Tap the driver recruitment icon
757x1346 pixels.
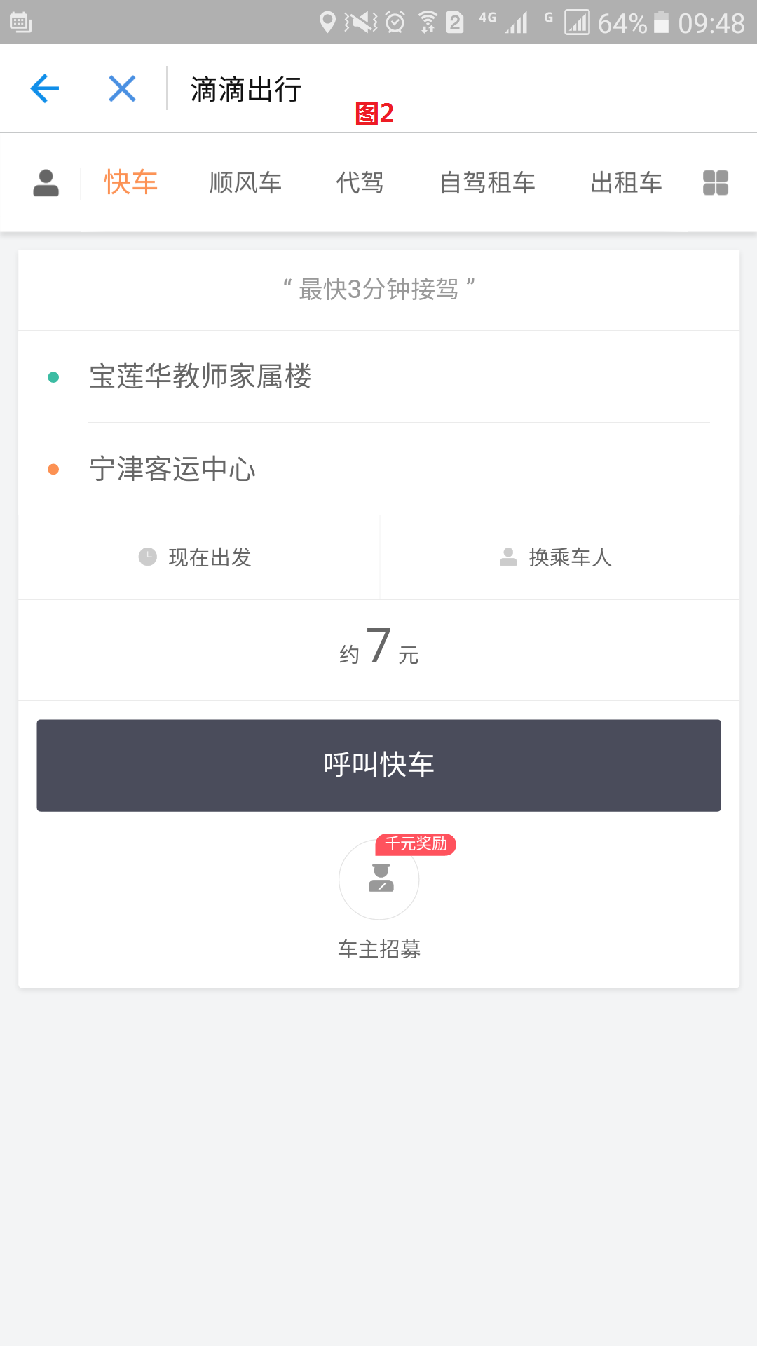pyautogui.click(x=379, y=879)
